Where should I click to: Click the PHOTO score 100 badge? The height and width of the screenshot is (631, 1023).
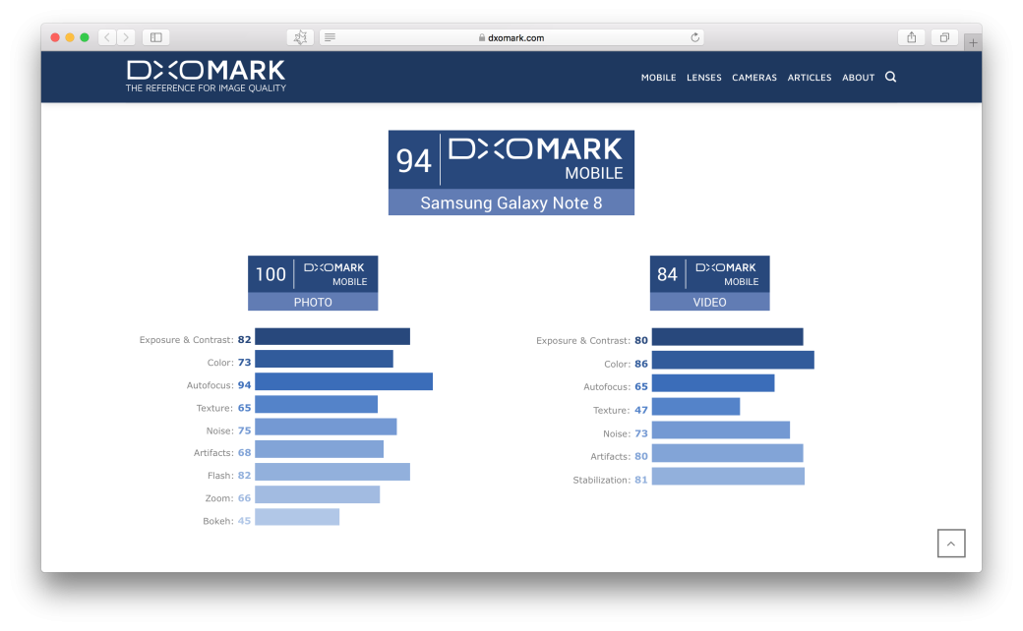313,282
